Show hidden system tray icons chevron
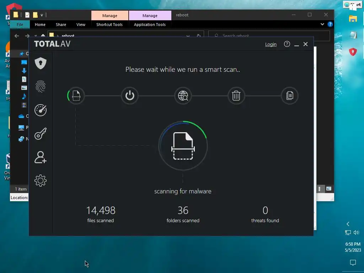Screen dimensions: 364x273 click(x=348, y=224)
